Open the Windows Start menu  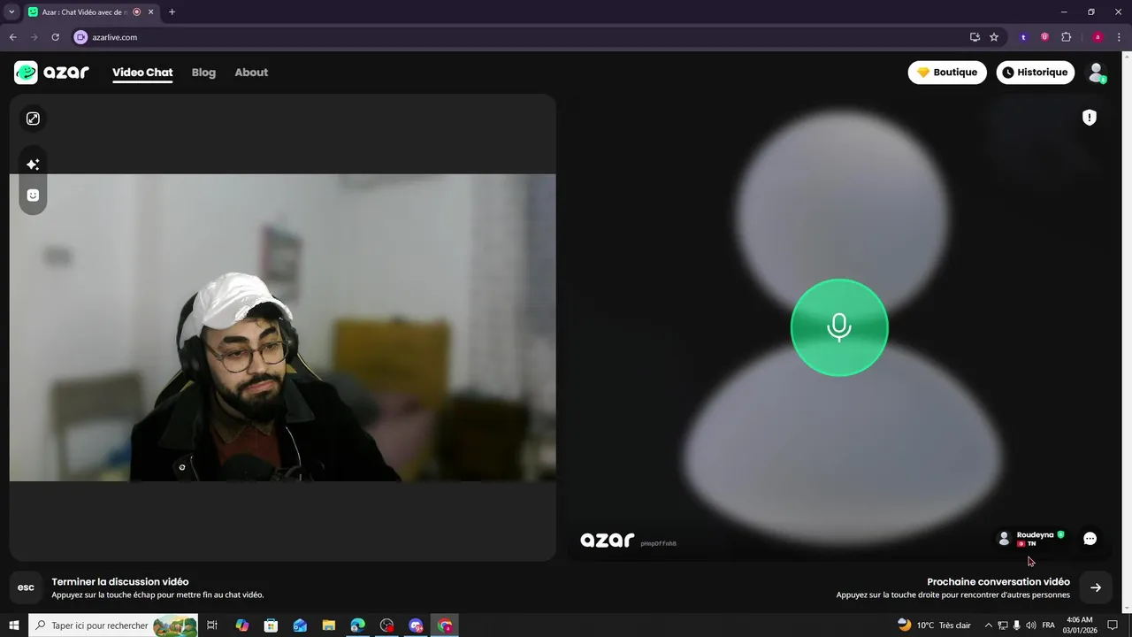(x=14, y=625)
